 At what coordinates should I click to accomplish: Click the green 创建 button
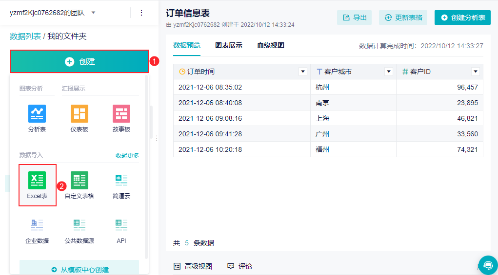(79, 62)
